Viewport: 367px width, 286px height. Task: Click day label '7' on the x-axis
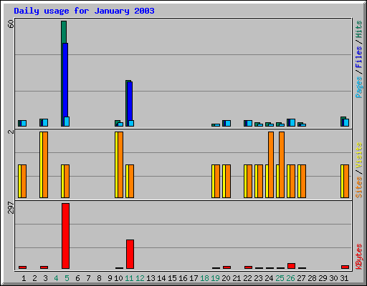88,278
